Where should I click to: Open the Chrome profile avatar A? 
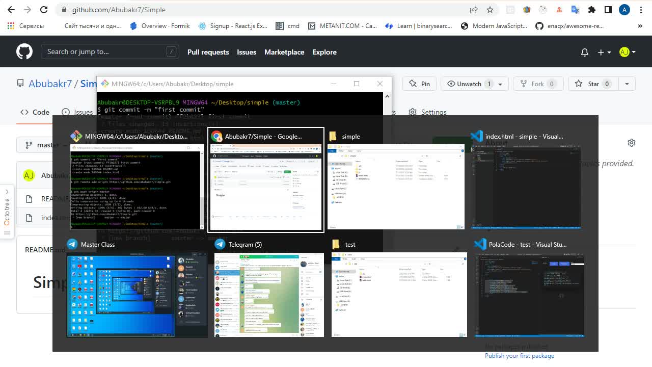pos(624,10)
